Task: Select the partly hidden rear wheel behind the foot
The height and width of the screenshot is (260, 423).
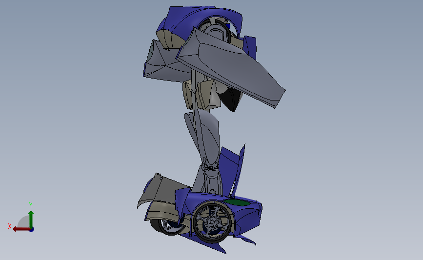Action: (167, 227)
